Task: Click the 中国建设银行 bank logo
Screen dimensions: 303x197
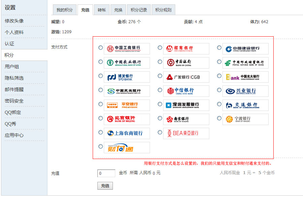Action: [245, 48]
